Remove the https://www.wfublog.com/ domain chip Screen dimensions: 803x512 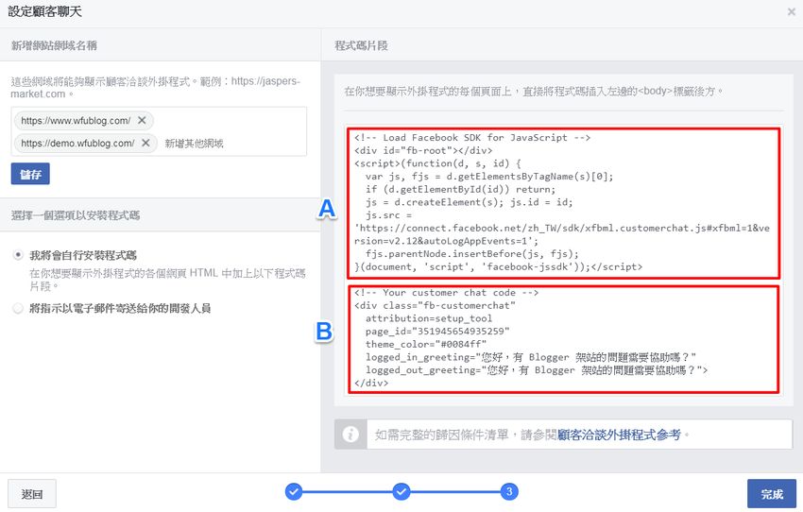pyautogui.click(x=142, y=120)
